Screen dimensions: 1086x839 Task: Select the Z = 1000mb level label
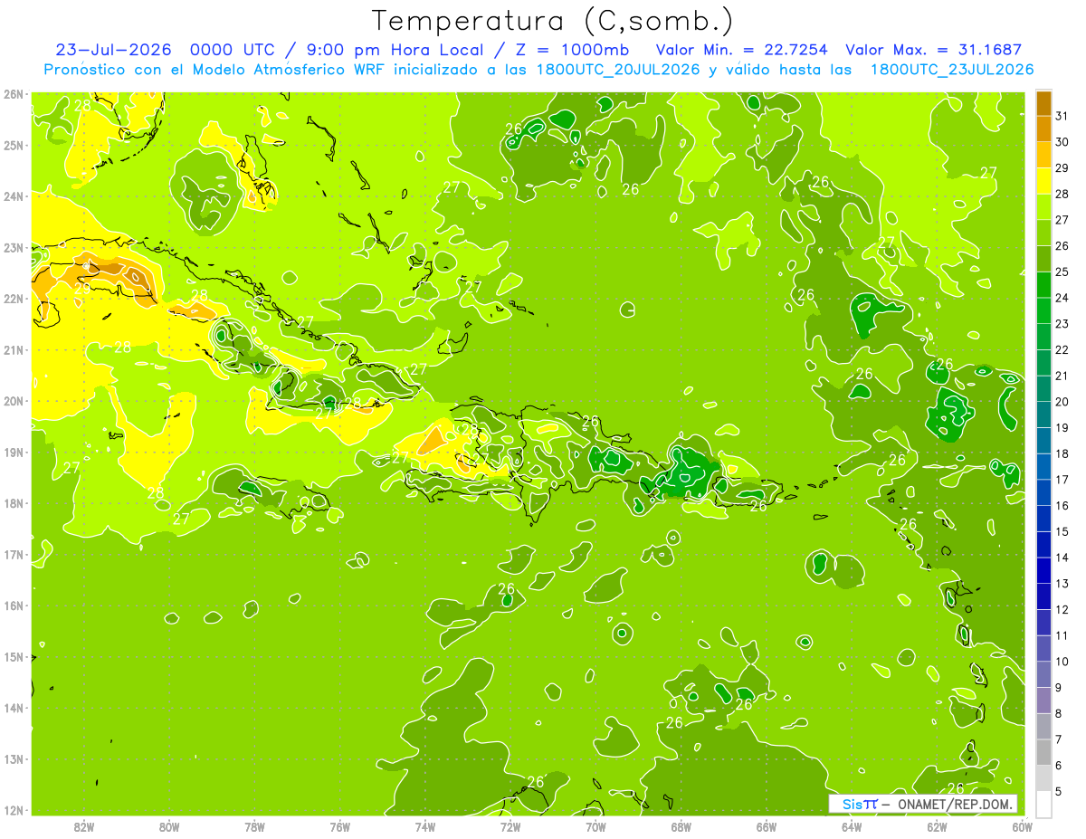coord(570,50)
